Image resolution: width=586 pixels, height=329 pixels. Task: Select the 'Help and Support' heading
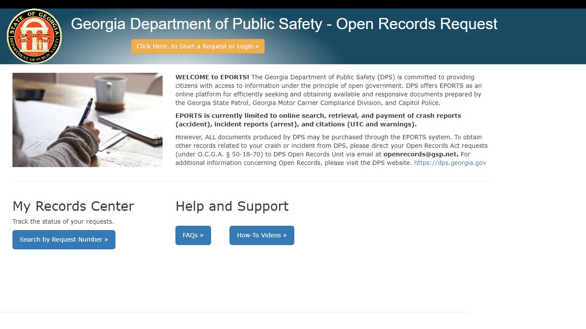[x=232, y=206]
